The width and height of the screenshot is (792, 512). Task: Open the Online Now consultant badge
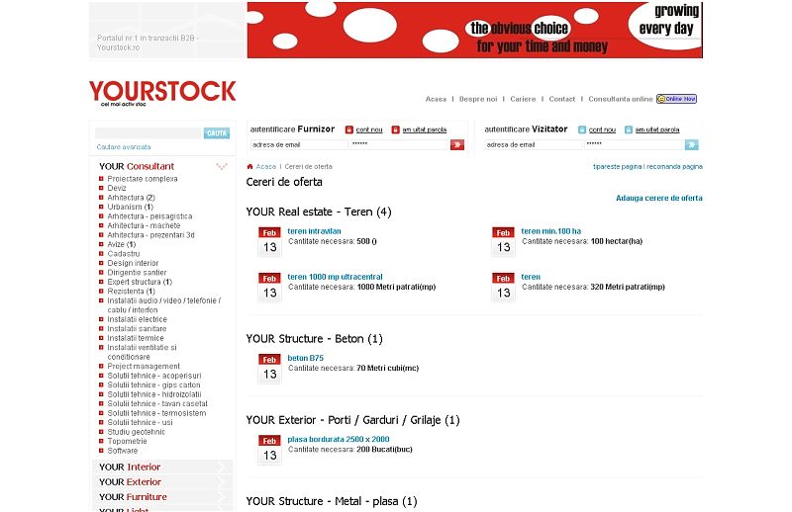pos(676,99)
